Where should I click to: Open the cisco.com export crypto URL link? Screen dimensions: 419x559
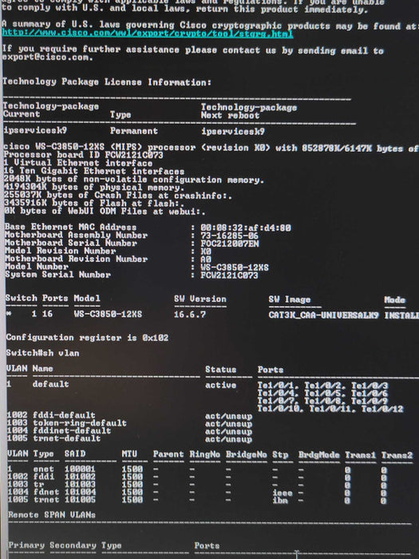pos(148,34)
